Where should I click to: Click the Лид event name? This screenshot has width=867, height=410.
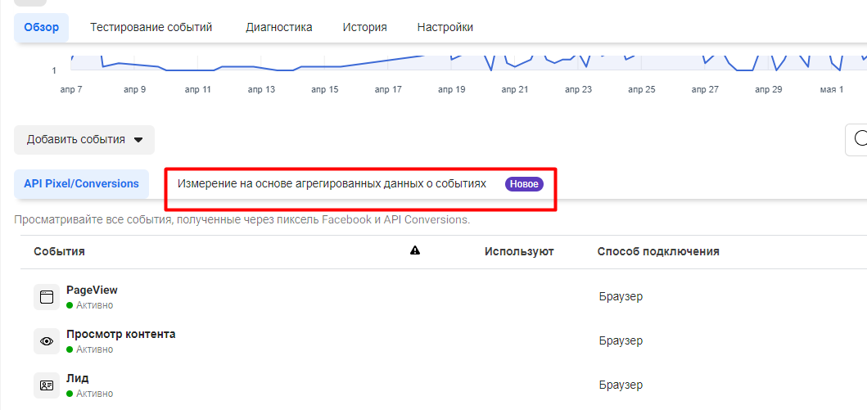pos(77,378)
